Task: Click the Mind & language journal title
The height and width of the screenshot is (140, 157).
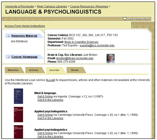Action: 46,93
